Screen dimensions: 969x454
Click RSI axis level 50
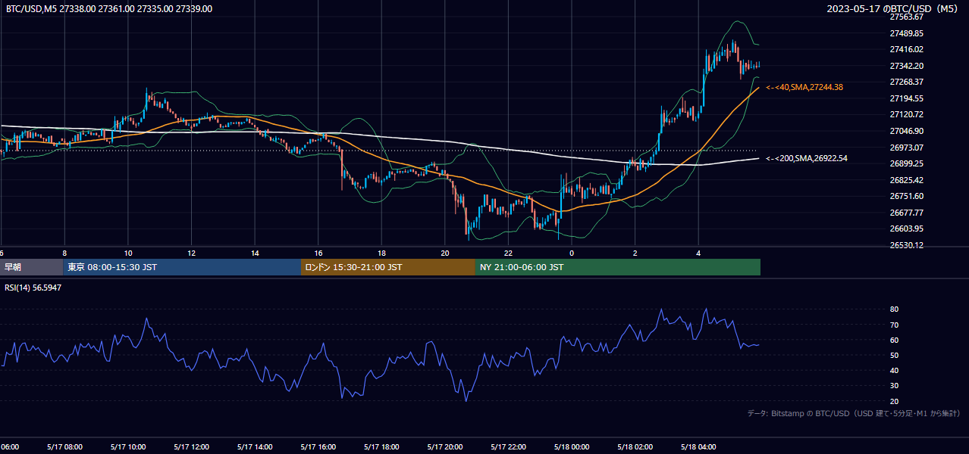pos(895,355)
